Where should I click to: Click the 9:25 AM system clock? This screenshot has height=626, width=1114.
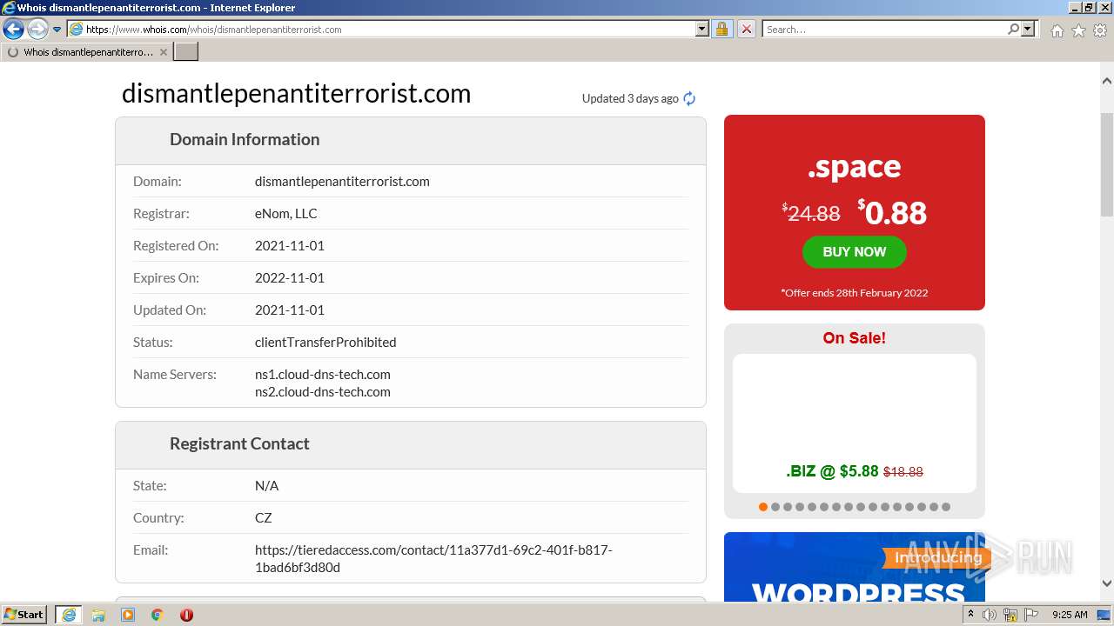[x=1070, y=615]
